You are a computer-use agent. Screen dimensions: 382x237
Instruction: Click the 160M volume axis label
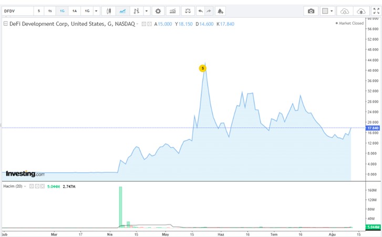coord(372,190)
